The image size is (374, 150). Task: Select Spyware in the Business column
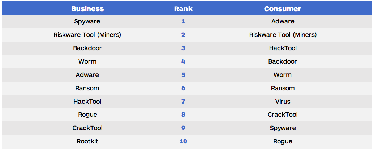pos(87,21)
